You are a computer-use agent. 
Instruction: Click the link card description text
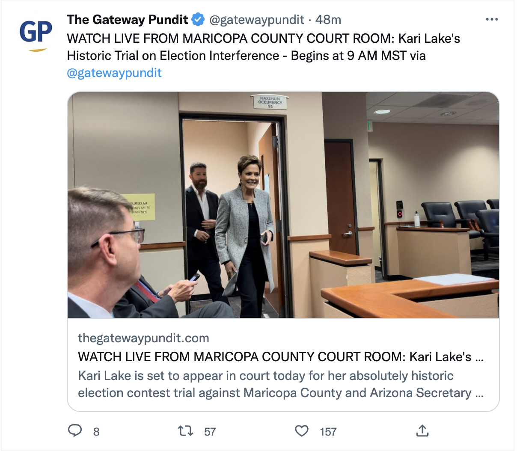pos(281,384)
